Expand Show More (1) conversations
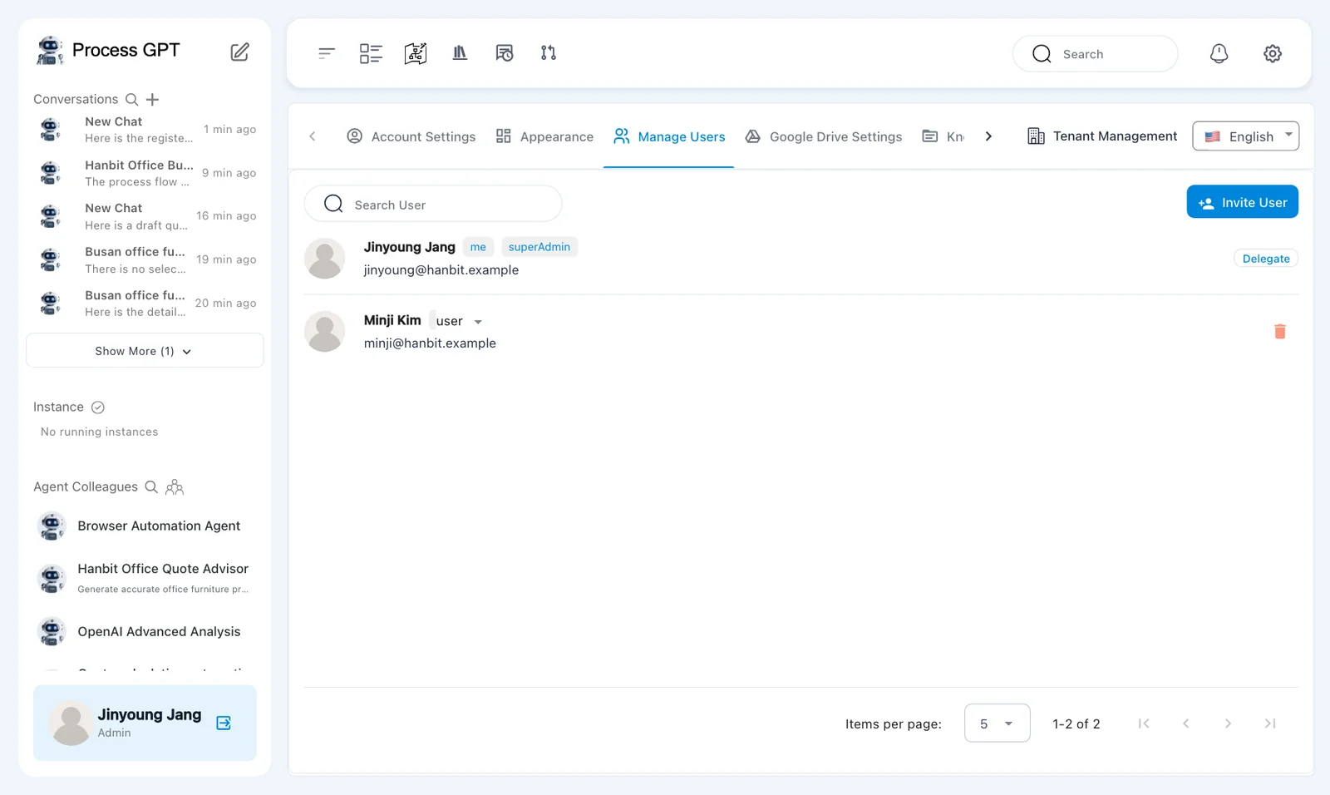 pyautogui.click(x=145, y=351)
